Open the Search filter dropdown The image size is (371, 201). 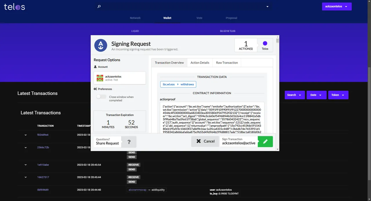click(x=294, y=95)
